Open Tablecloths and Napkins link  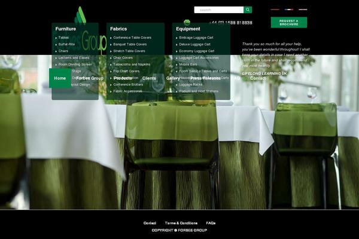[132, 65]
